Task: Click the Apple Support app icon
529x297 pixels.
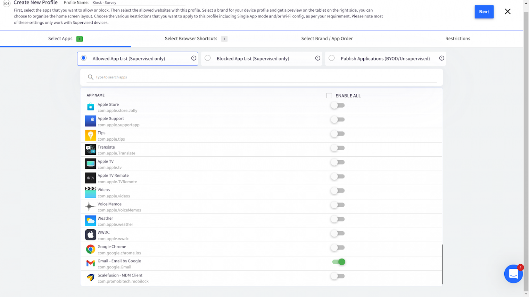Action: 90,121
